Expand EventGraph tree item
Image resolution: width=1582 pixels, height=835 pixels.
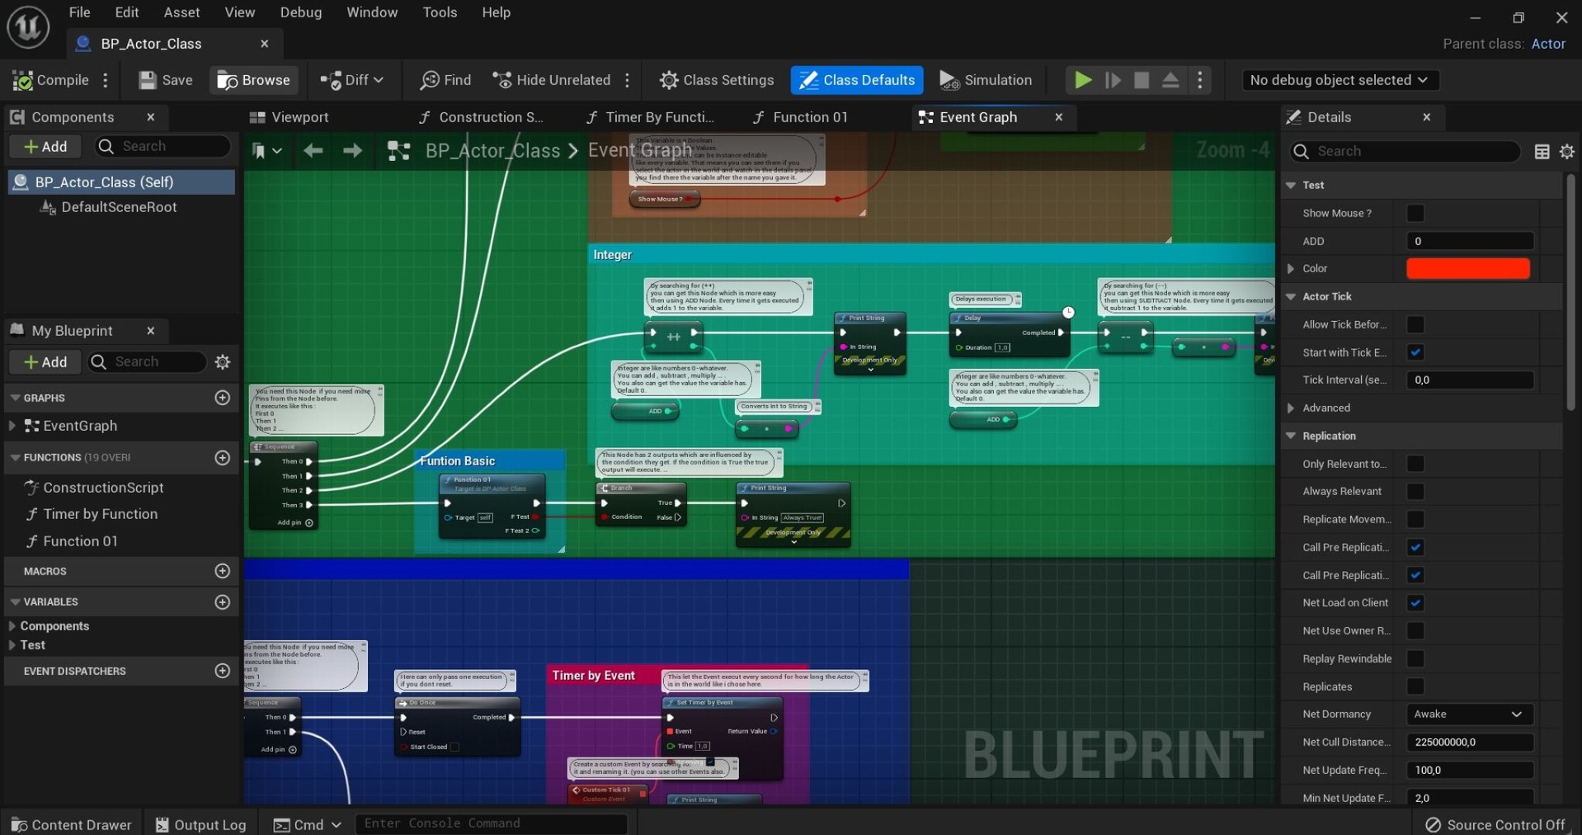pyautogui.click(x=12, y=426)
